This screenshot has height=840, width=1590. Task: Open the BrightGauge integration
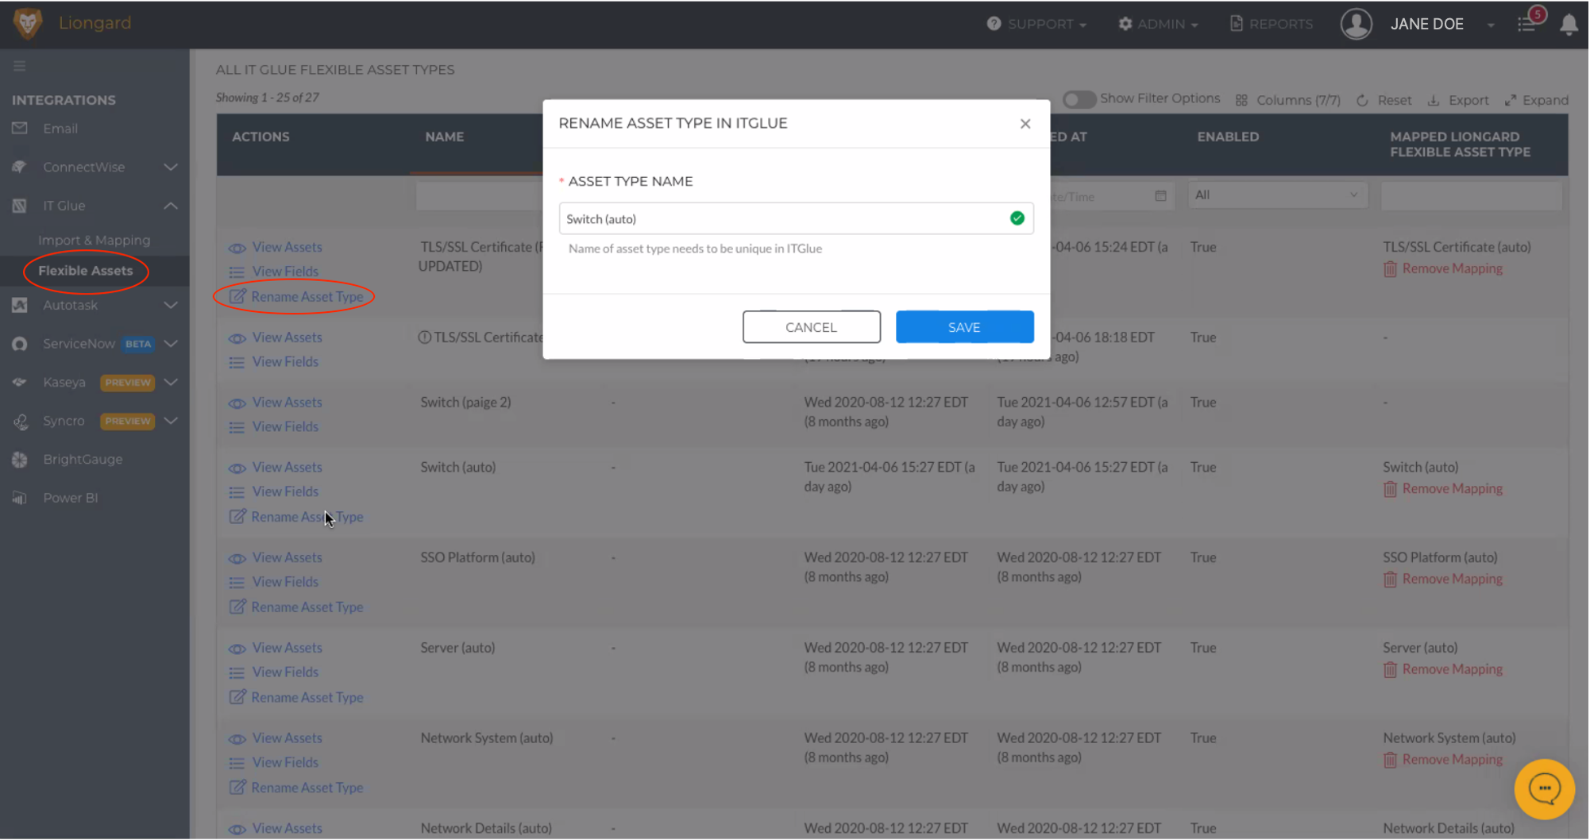pos(83,459)
